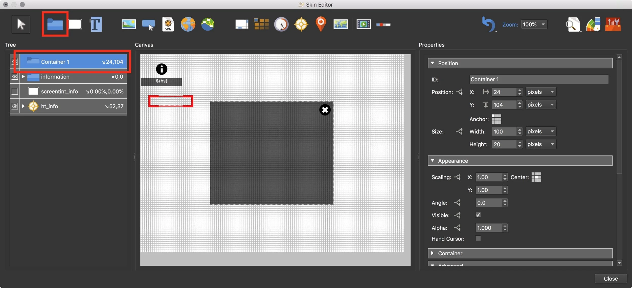Add a Timer gauge element
This screenshot has height=288, width=632.
(281, 25)
